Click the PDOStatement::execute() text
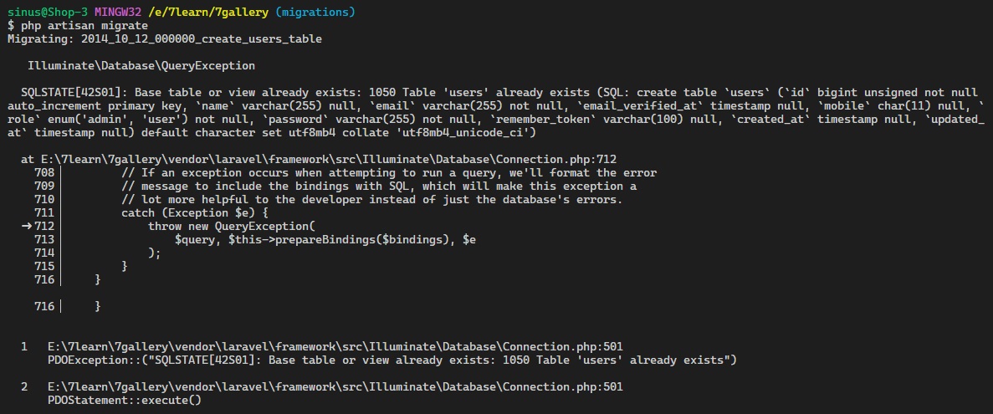 click(x=124, y=400)
